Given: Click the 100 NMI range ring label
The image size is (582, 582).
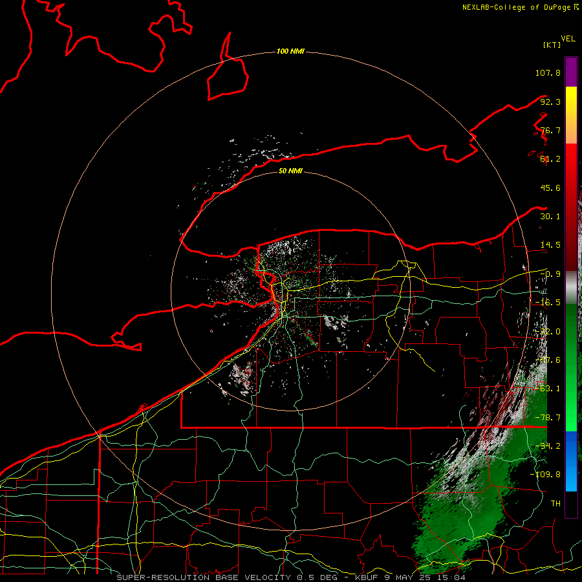Looking at the screenshot, I should [290, 51].
